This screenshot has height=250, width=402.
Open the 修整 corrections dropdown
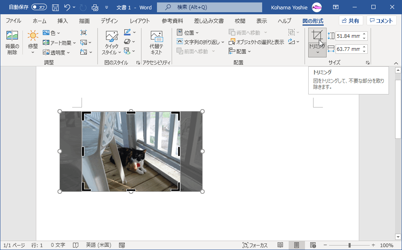33,42
